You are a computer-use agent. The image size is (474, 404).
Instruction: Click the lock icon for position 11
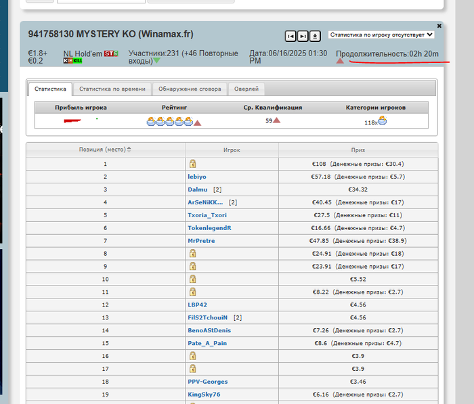pos(192,292)
